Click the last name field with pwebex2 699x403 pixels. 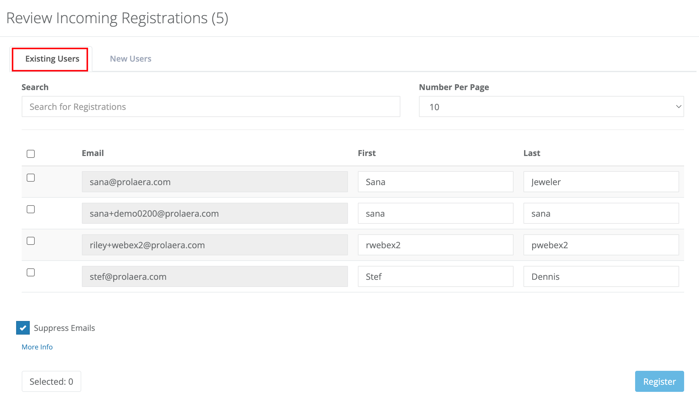click(601, 245)
